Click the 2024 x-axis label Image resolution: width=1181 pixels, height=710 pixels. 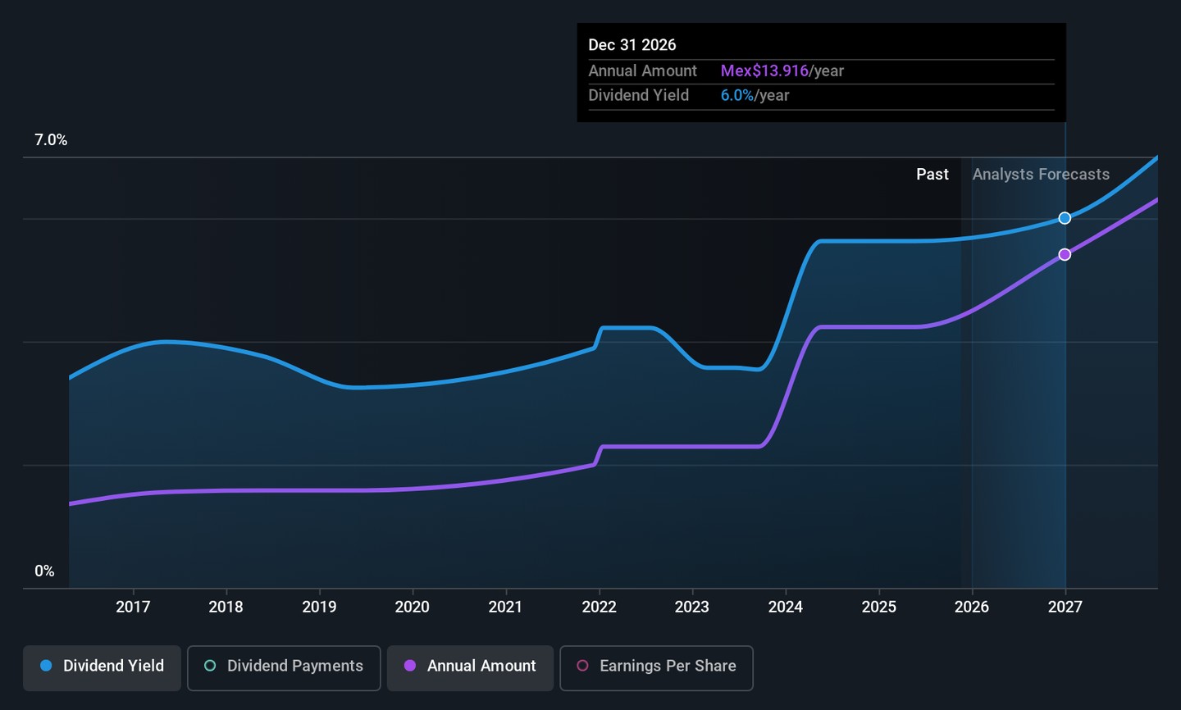[786, 607]
